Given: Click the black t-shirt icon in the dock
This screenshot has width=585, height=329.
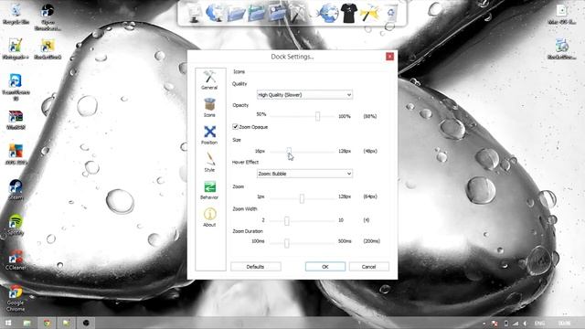Looking at the screenshot, I should point(349,14).
